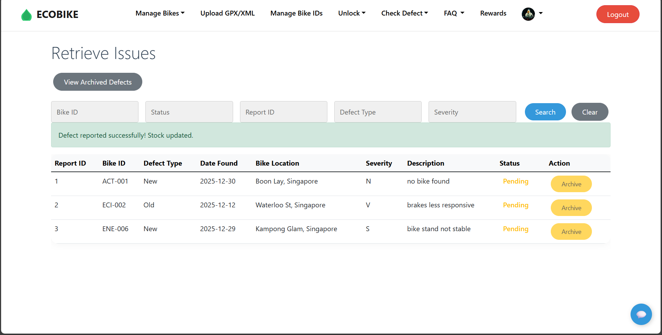Archive the ENE-006 defect report
662x335 pixels.
(571, 231)
